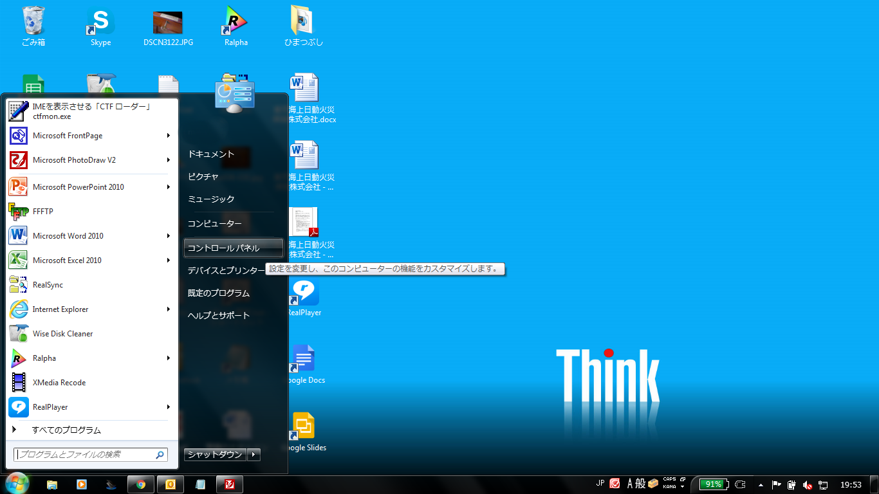Expand the Microsoft Word 2010 jump list arrow

(x=169, y=236)
